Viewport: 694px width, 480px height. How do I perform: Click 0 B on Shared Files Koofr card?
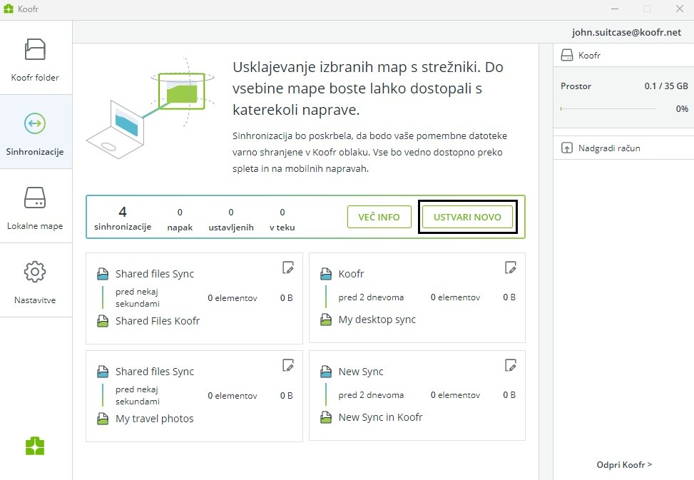286,297
